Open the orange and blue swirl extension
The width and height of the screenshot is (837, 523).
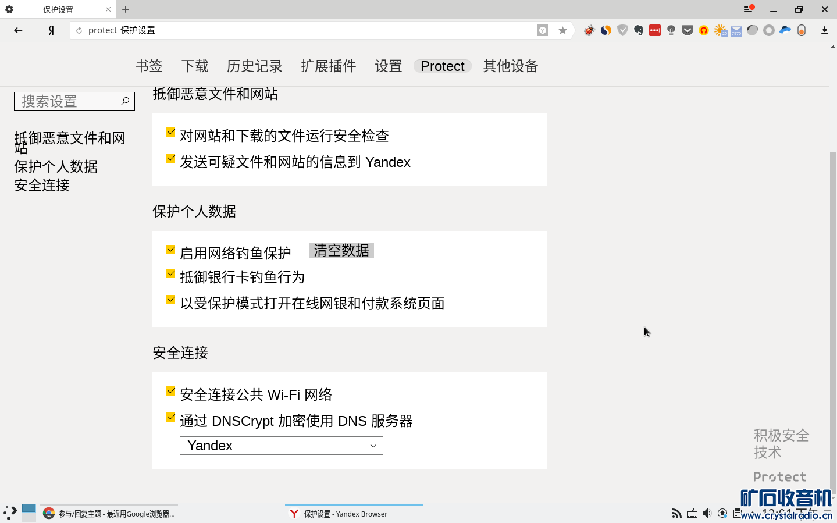(x=606, y=30)
